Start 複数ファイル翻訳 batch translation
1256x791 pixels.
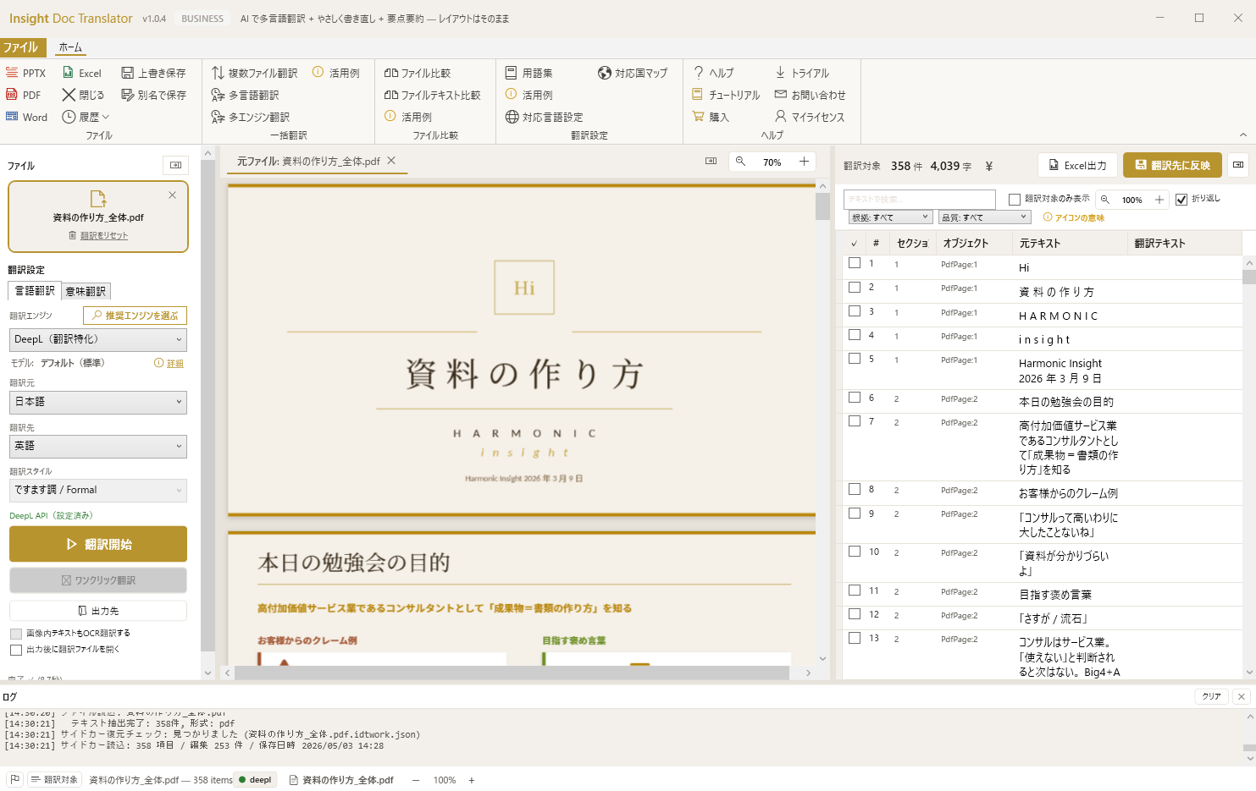pos(254,73)
